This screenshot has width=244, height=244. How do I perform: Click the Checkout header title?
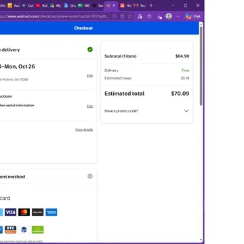coord(83,28)
